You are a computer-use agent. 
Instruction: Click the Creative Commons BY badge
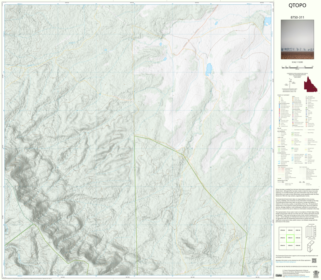pos(279,275)
